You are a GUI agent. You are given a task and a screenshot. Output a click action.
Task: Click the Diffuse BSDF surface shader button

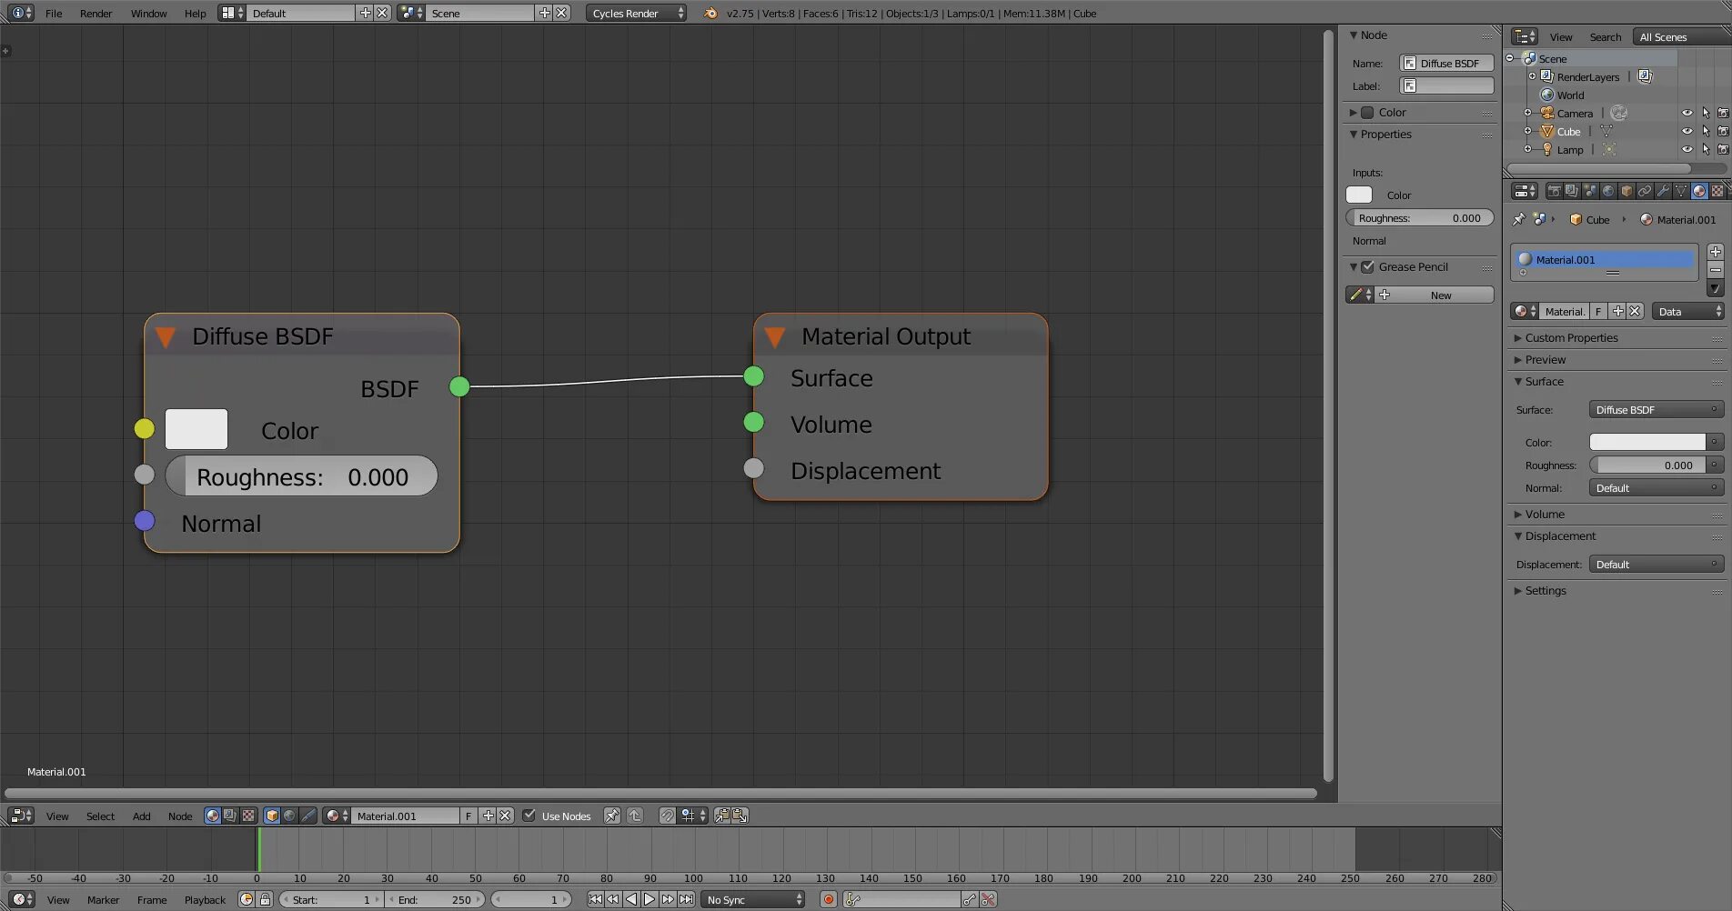[x=1656, y=409]
